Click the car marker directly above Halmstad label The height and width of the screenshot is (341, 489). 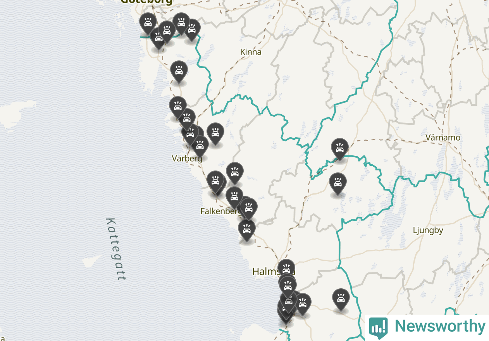point(286,267)
